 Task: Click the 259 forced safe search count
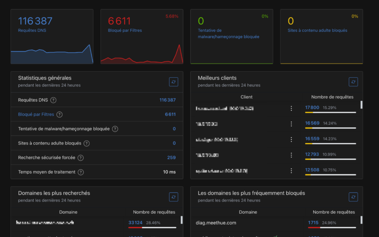pos(171,157)
